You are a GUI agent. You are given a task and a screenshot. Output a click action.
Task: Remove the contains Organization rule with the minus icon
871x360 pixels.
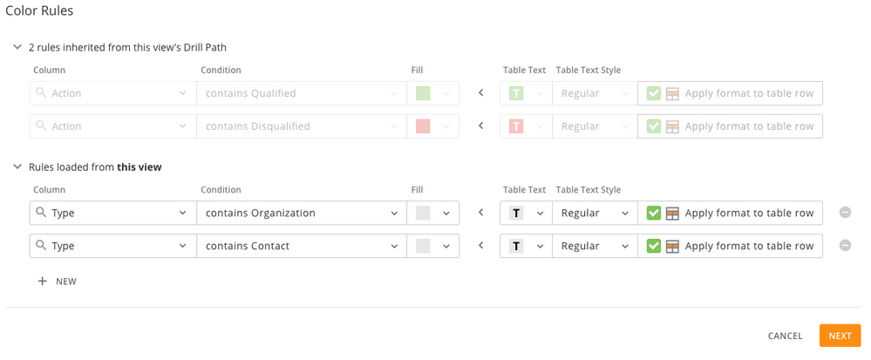pyautogui.click(x=845, y=212)
